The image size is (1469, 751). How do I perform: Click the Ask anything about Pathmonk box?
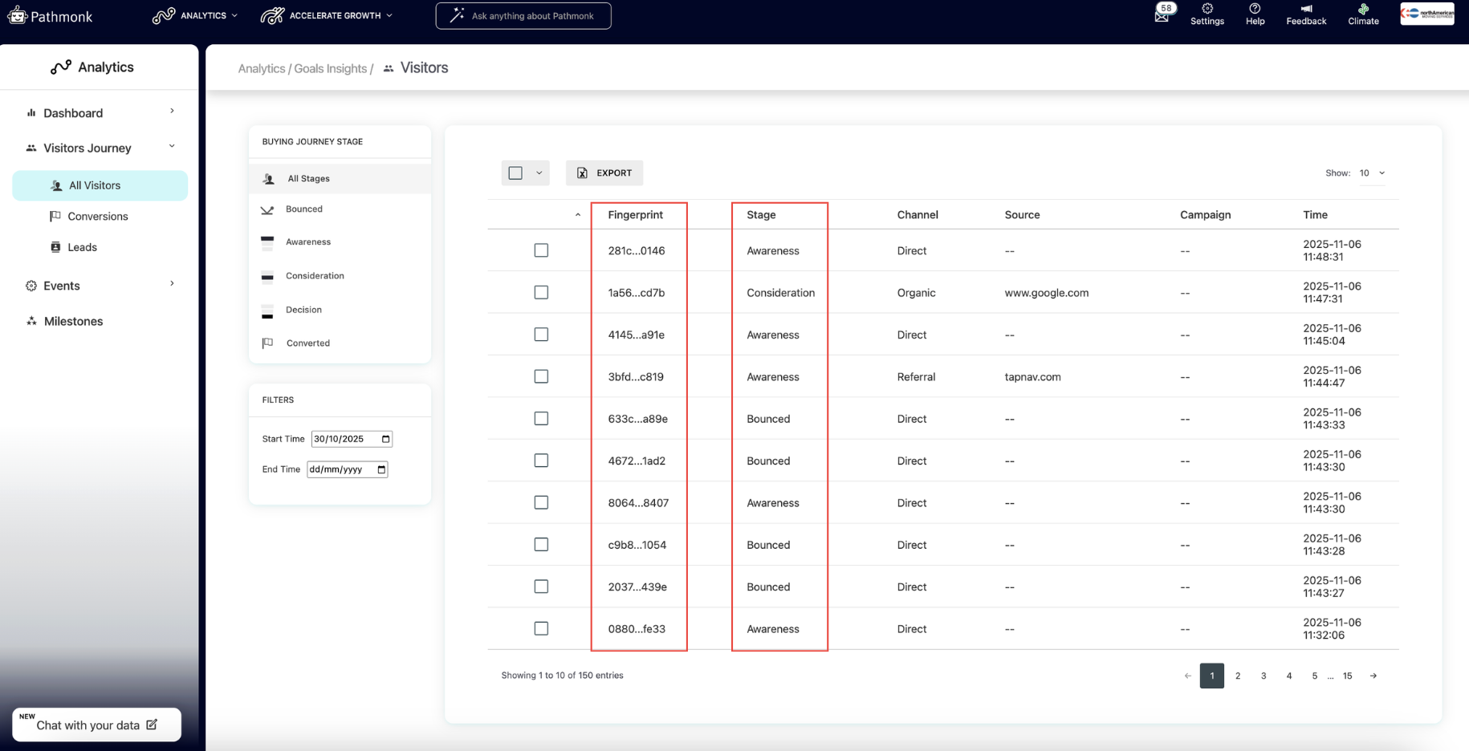(523, 16)
